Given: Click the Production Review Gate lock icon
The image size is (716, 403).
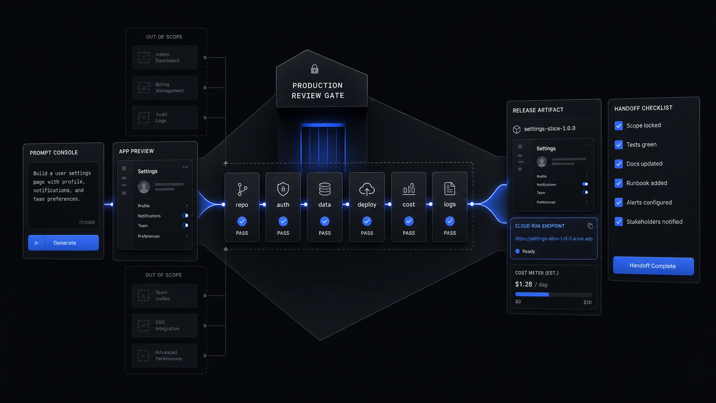Looking at the screenshot, I should click(314, 69).
